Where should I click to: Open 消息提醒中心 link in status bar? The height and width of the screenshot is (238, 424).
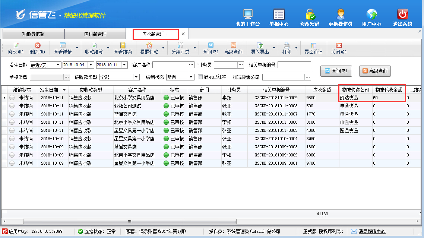372,231
